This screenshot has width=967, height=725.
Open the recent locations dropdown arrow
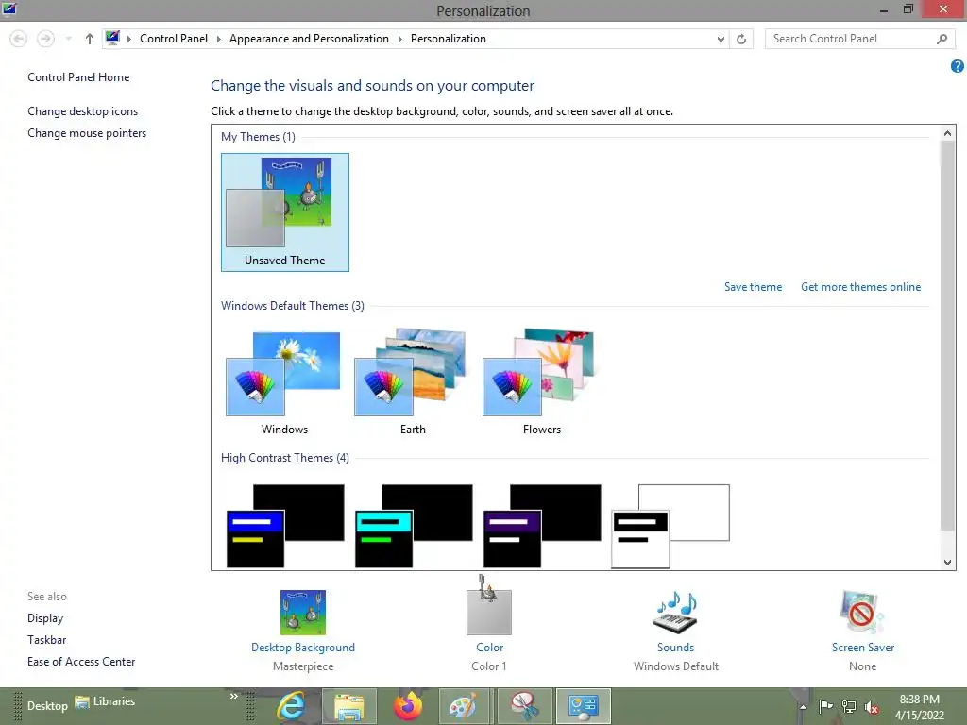click(68, 39)
